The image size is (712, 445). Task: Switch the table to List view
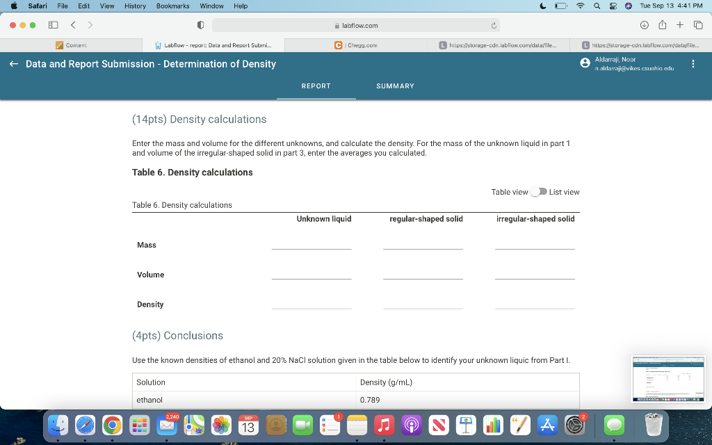539,192
